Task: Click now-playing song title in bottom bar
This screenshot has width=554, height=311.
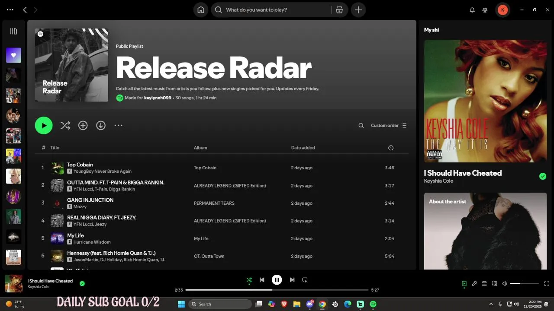Action: tap(50, 281)
